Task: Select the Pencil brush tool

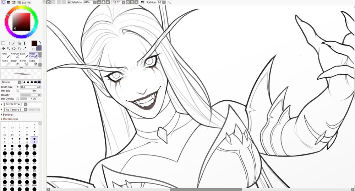Action: [x=6, y=55]
